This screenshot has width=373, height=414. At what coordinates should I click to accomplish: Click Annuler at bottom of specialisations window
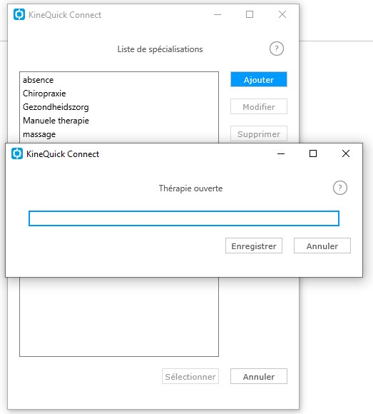(x=259, y=376)
